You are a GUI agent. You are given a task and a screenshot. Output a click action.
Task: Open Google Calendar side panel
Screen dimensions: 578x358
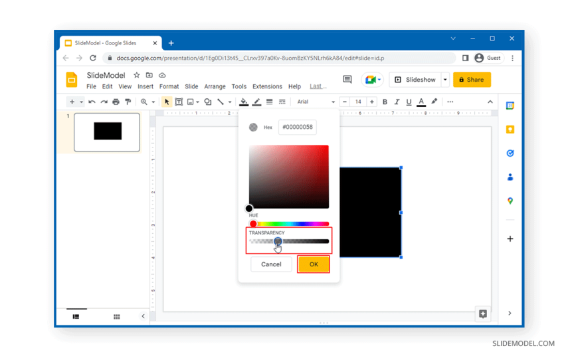pos(510,106)
